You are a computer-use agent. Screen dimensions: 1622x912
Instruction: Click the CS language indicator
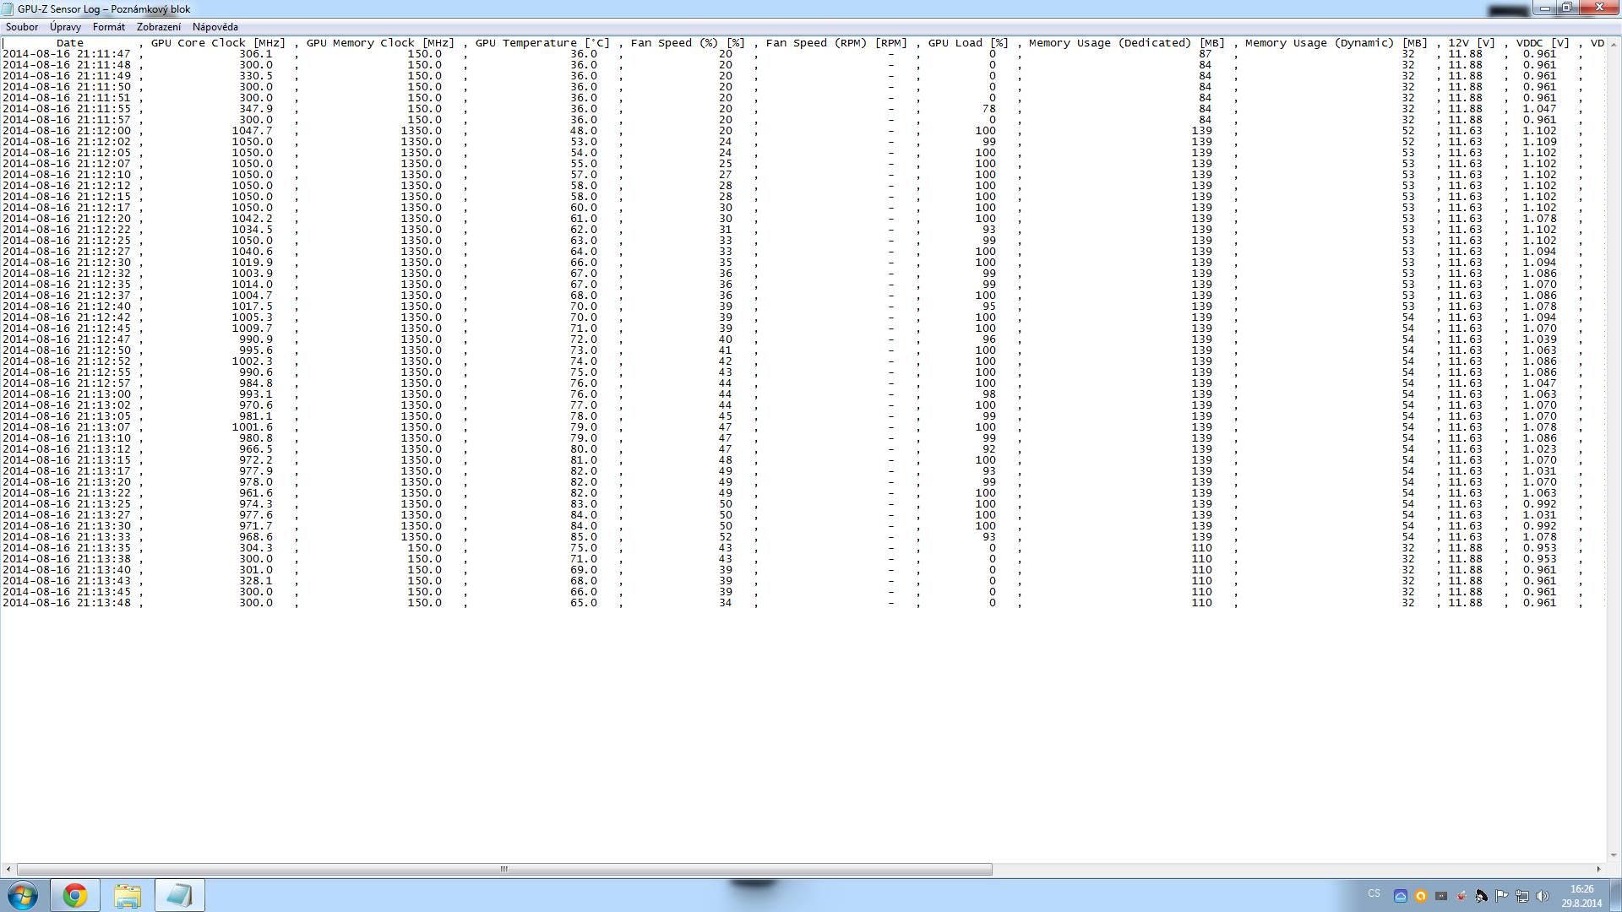click(x=1374, y=893)
